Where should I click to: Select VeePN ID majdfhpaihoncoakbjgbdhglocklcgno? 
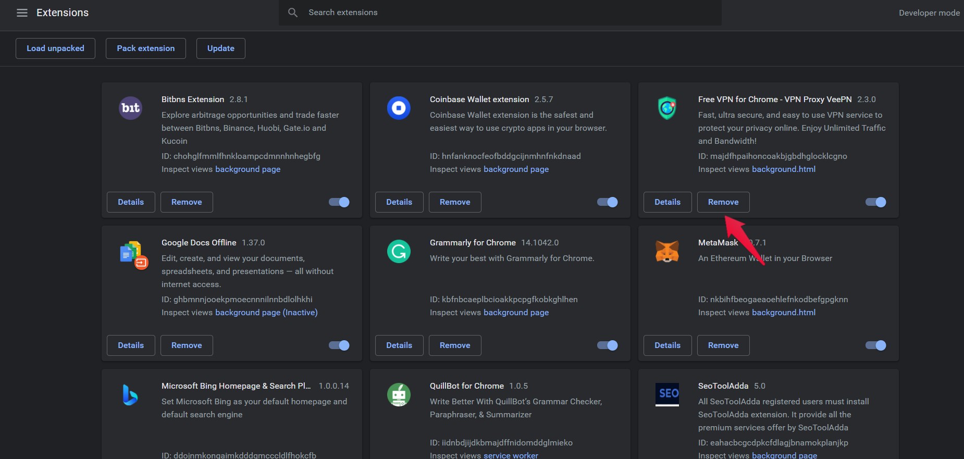(778, 156)
